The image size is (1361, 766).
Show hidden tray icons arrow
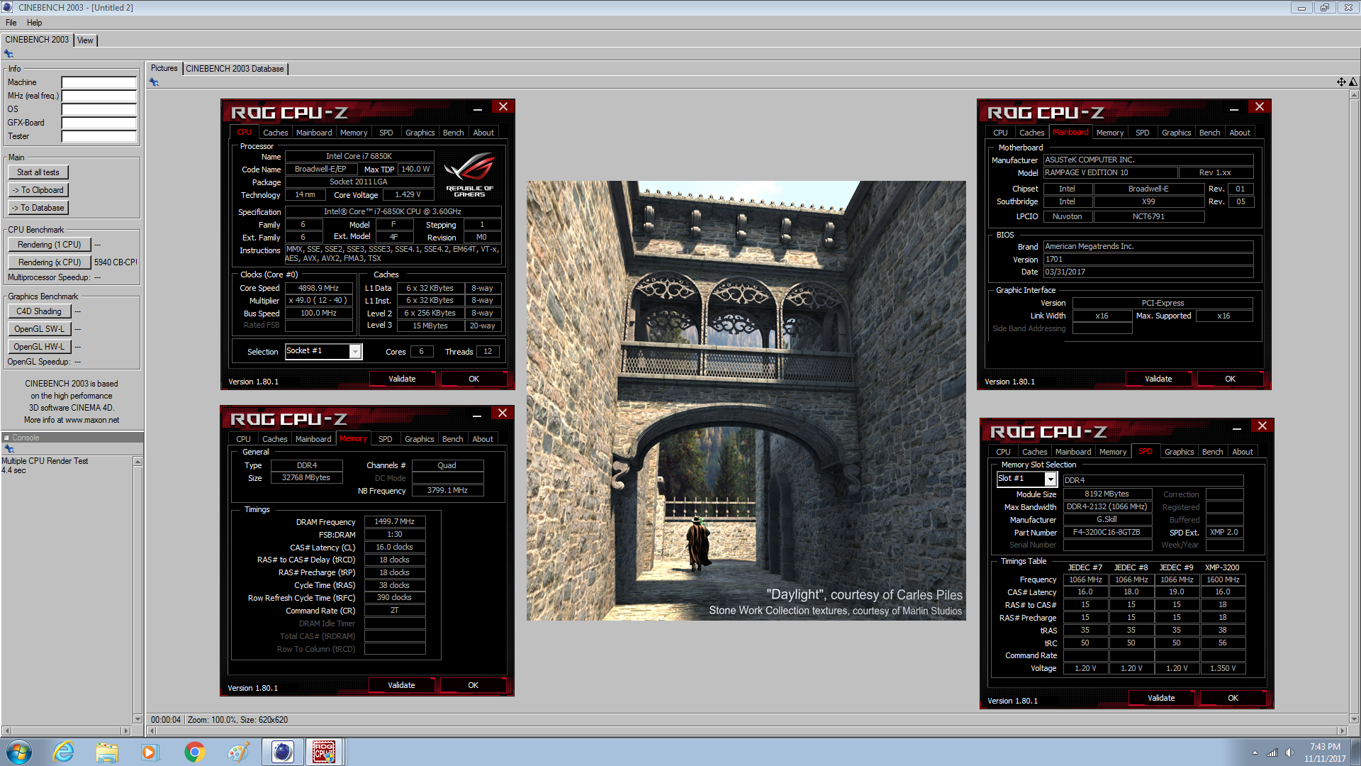click(x=1255, y=753)
